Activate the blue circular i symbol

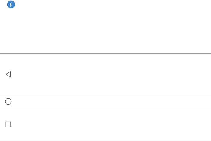(x=11, y=4)
